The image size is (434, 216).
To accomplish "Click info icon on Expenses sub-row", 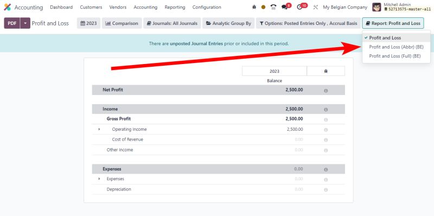I will pos(326,180).
